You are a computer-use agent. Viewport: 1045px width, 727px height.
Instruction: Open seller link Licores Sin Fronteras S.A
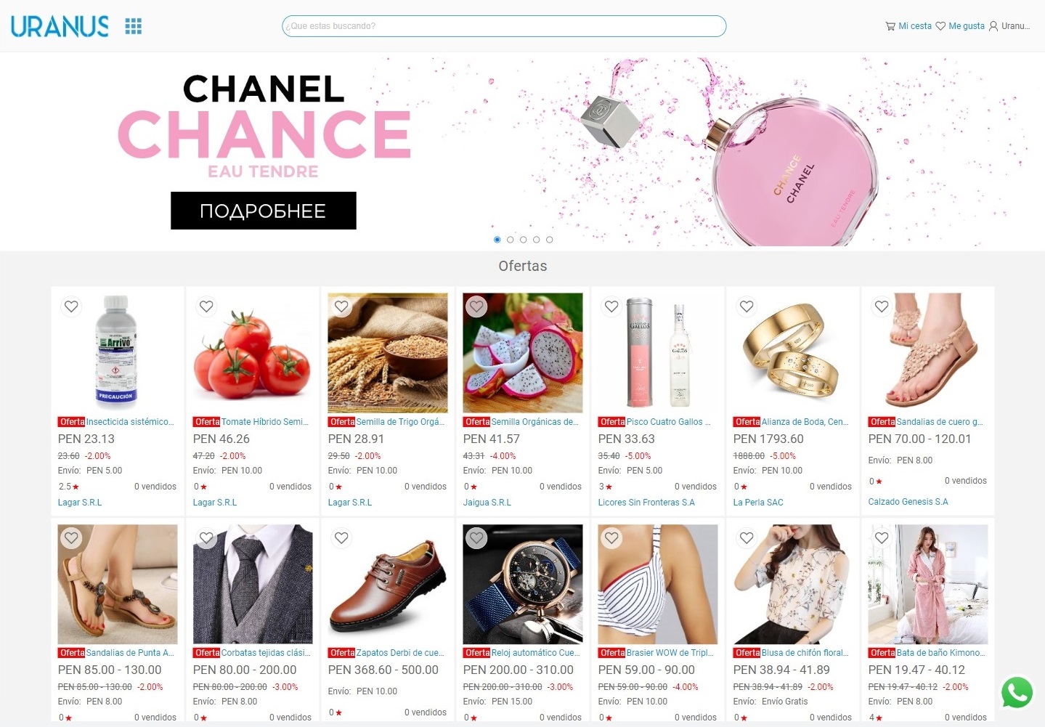point(646,503)
